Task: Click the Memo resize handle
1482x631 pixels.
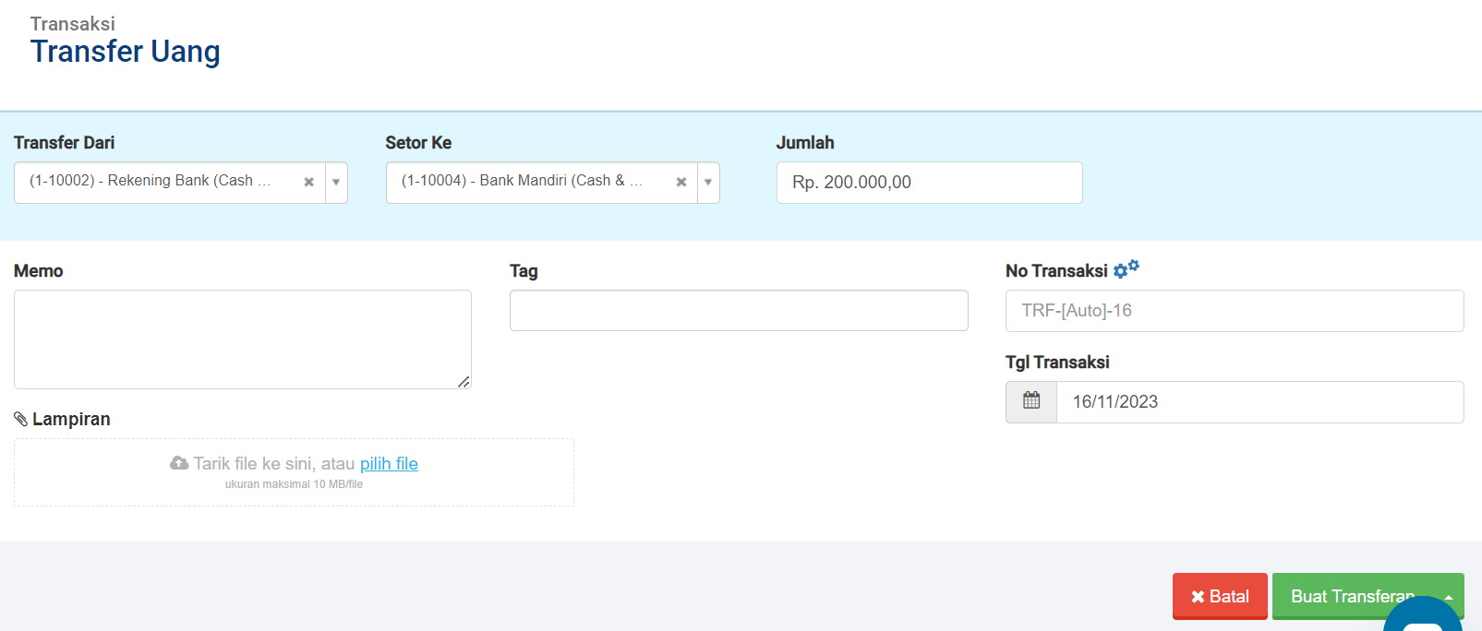Action: coord(464,381)
